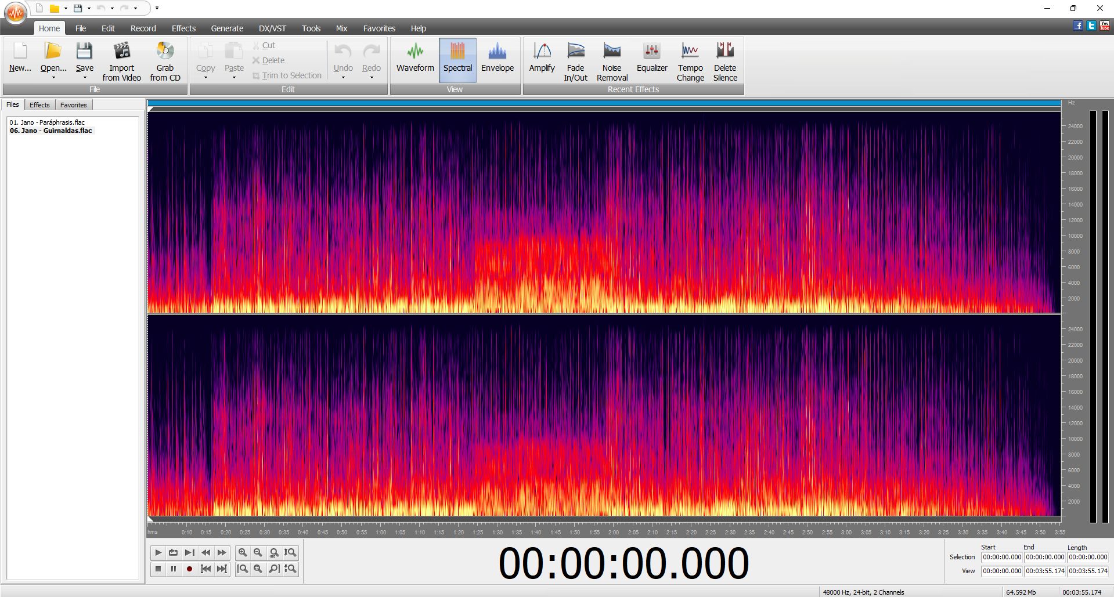
Task: Open the Help ribbon tab
Action: coord(418,28)
